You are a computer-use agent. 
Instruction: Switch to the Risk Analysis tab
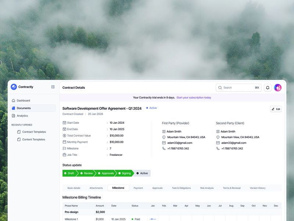(x=207, y=188)
